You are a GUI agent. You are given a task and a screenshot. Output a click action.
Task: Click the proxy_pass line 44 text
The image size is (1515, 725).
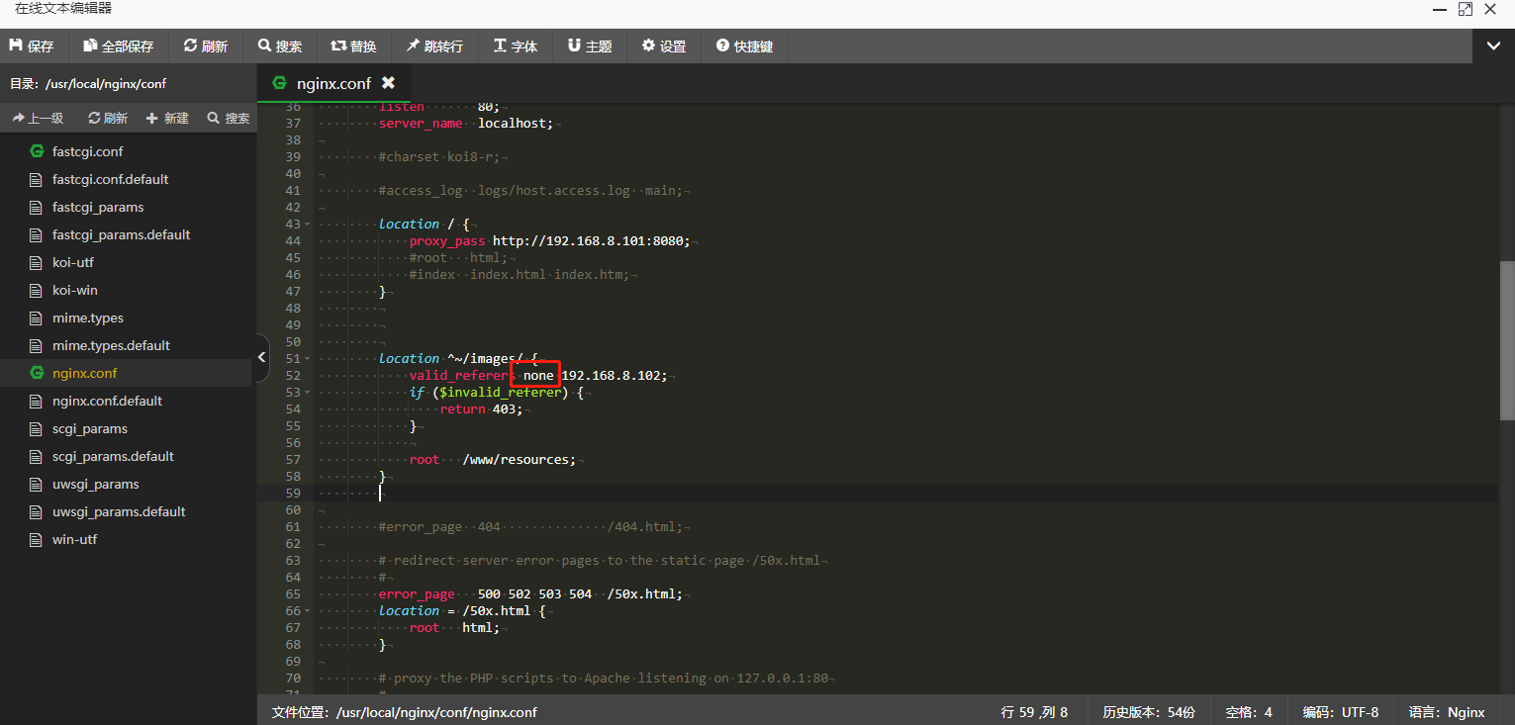click(x=550, y=241)
